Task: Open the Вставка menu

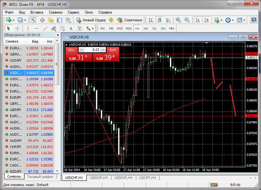Action: 37,12
